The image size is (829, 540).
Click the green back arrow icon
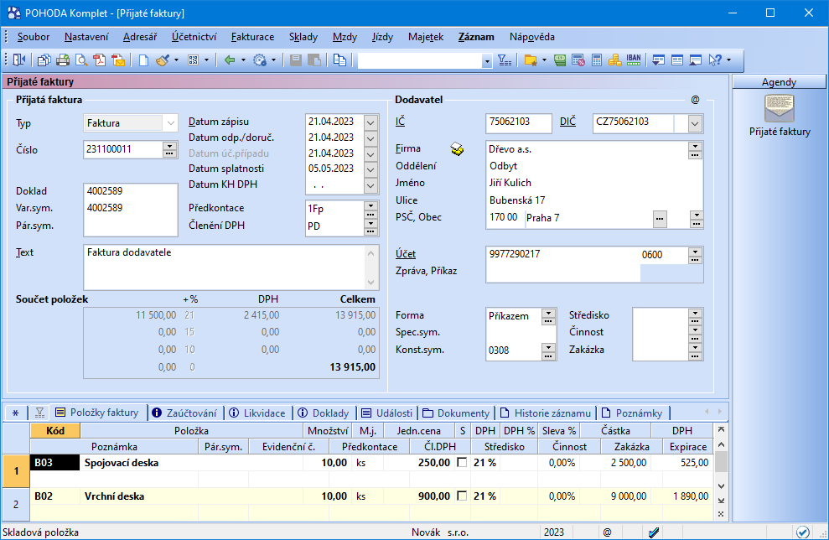click(x=230, y=60)
